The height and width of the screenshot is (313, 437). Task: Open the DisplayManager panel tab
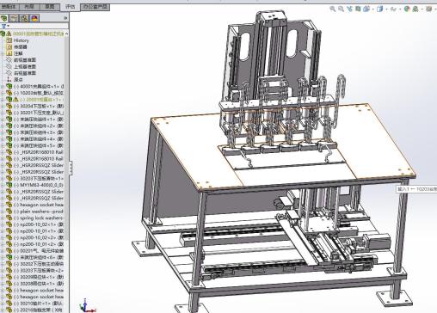34,19
